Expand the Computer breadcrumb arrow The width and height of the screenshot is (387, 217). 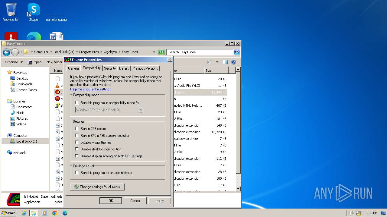51,52
